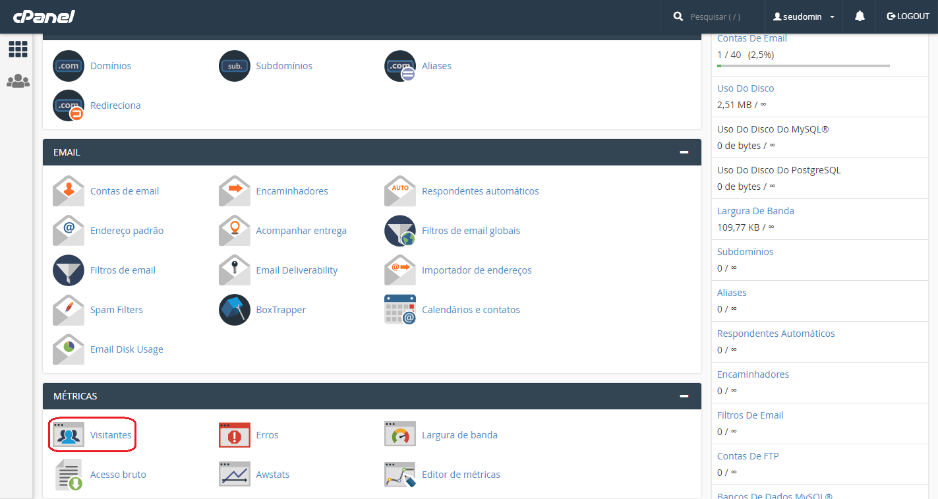This screenshot has width=938, height=499.
Task: Click Respondentes Automáticos statistics link
Action: tap(776, 334)
